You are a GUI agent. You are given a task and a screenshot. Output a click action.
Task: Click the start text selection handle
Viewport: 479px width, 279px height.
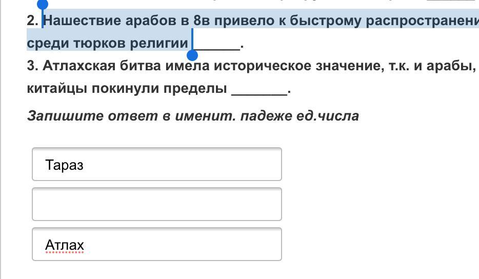pyautogui.click(x=43, y=4)
